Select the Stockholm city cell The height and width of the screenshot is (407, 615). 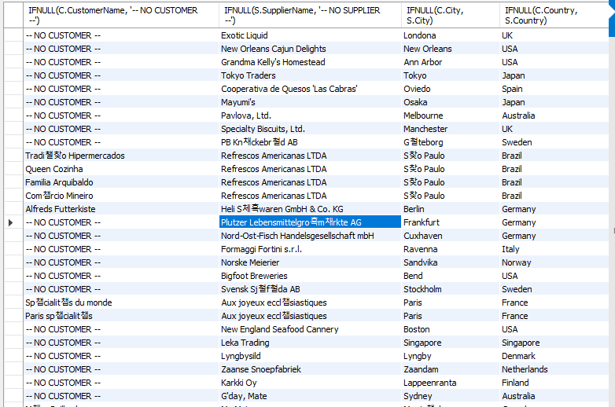click(x=451, y=289)
